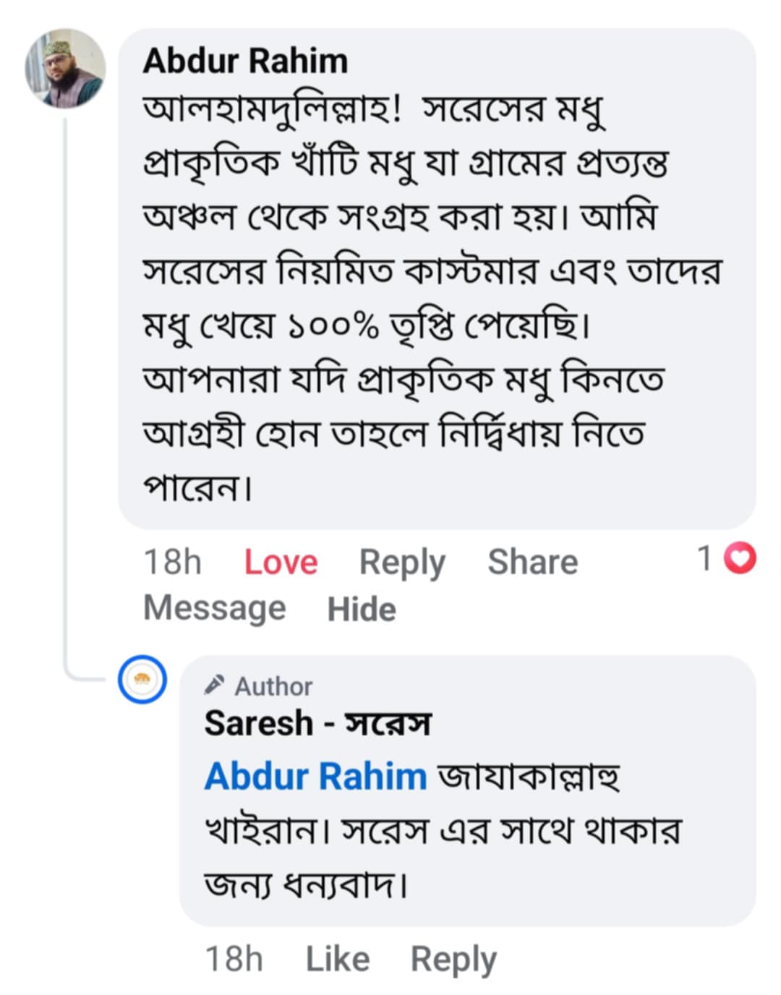Open the Saresh page avatar icon
The image size is (781, 995).
142,680
